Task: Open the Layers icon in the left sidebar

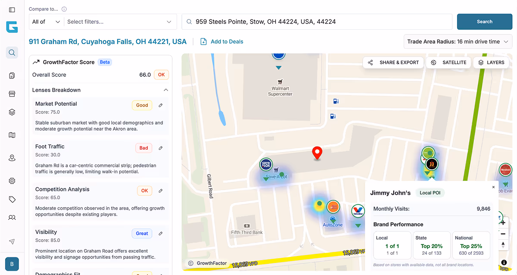Action: [12, 112]
